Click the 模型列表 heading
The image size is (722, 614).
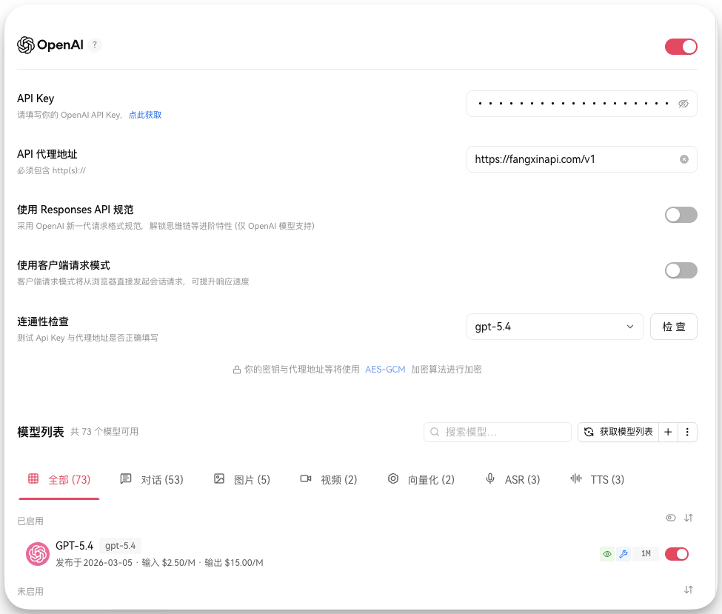pos(41,432)
